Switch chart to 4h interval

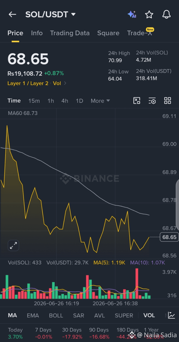pos(65,101)
